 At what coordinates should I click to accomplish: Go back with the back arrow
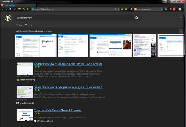(x=3, y=9)
